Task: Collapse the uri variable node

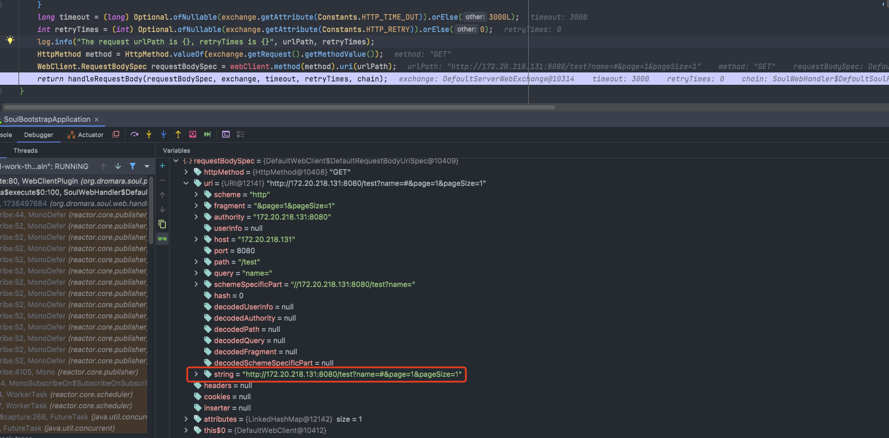Action: pyautogui.click(x=186, y=183)
